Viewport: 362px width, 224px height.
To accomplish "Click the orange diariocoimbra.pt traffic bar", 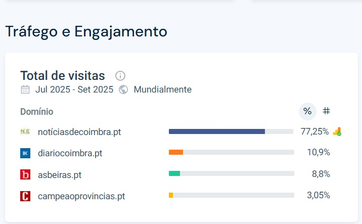I will (x=176, y=152).
